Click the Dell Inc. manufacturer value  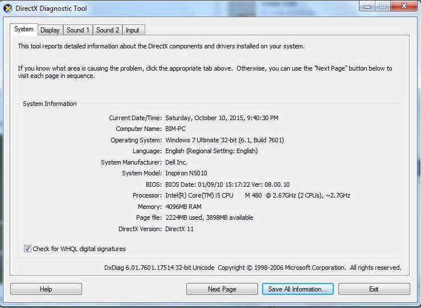176,162
